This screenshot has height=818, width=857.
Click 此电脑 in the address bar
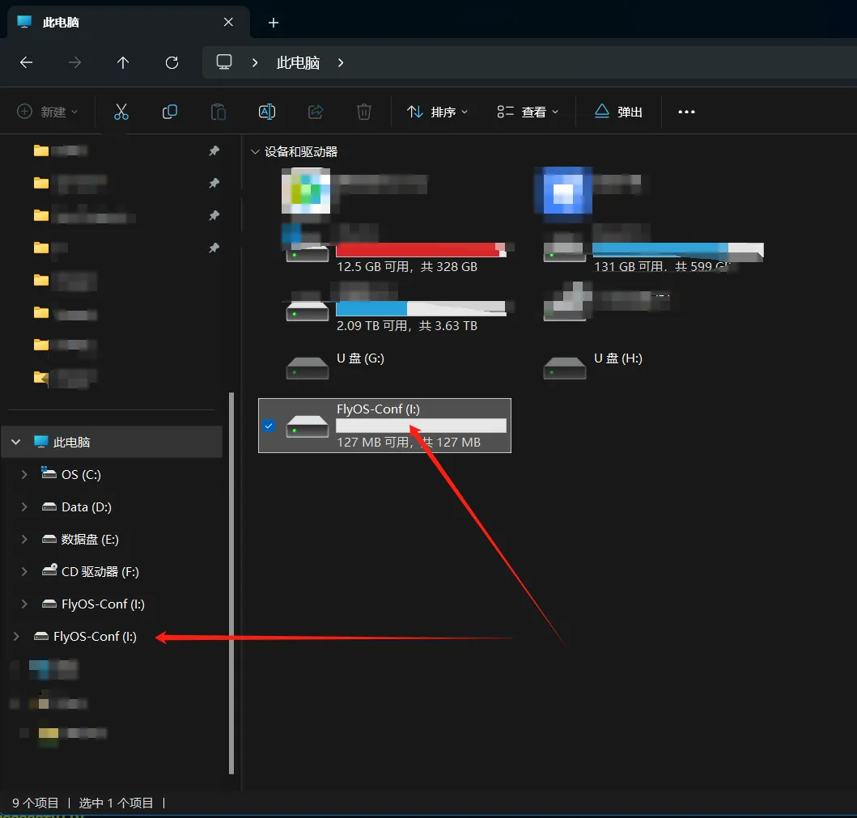tap(298, 62)
